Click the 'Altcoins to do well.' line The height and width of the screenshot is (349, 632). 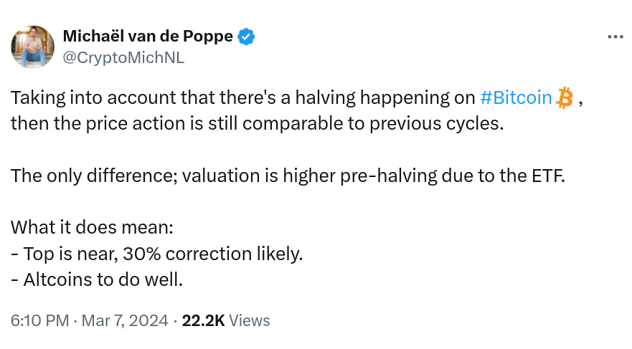[97, 279]
